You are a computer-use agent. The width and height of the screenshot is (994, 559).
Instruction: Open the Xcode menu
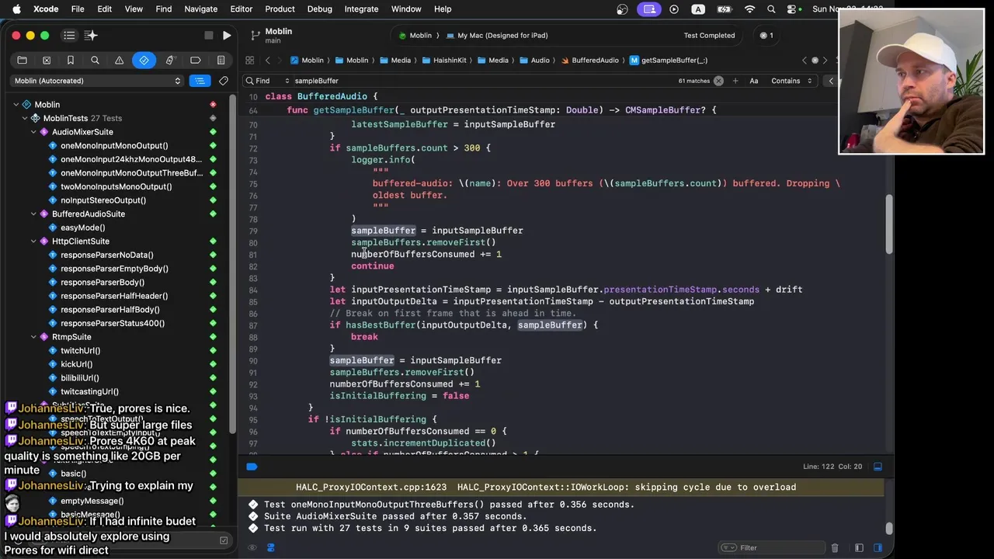(46, 9)
